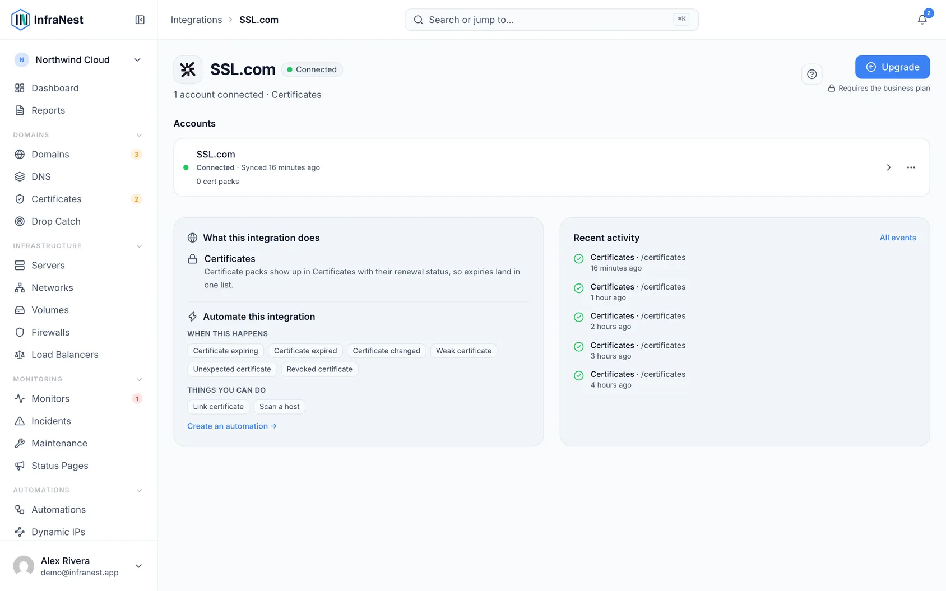Click the Domains count badge 3
This screenshot has width=946, height=591.
click(136, 155)
